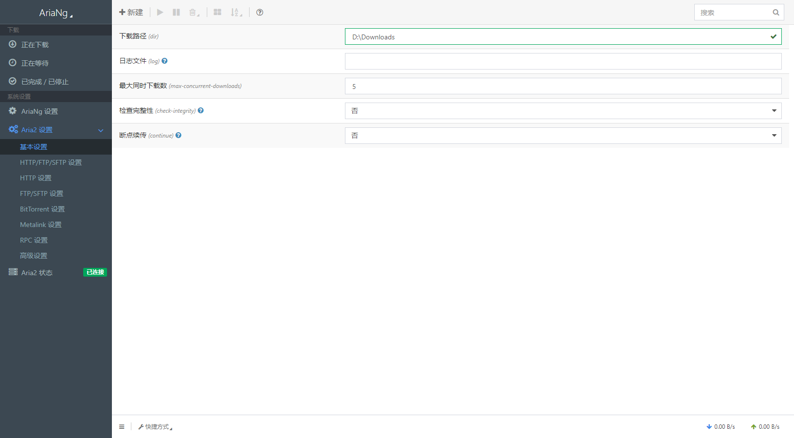Go to 正在等待 waiting list
Screen dimensions: 794x438
(56, 63)
